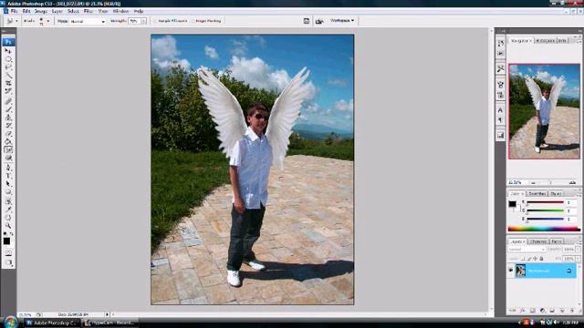
Task: Select the Type tool
Action: pos(8,176)
